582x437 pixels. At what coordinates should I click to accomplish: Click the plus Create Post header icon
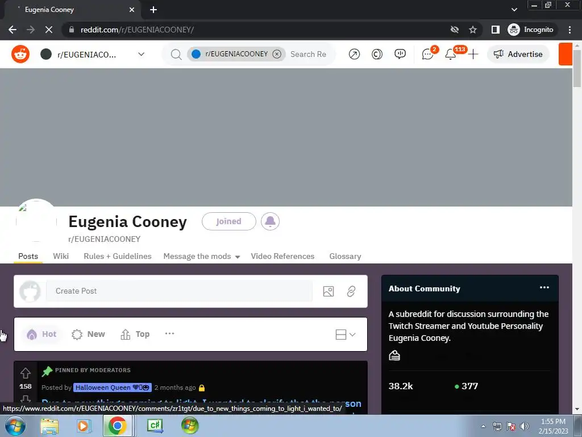click(x=473, y=54)
